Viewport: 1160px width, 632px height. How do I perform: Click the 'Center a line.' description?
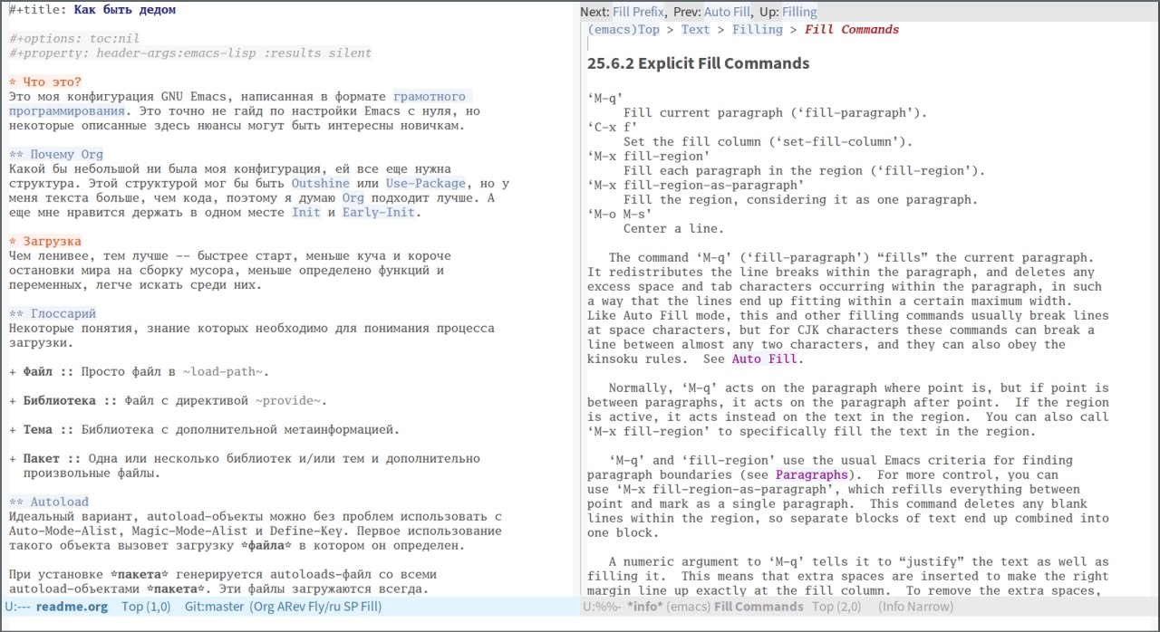[674, 229]
